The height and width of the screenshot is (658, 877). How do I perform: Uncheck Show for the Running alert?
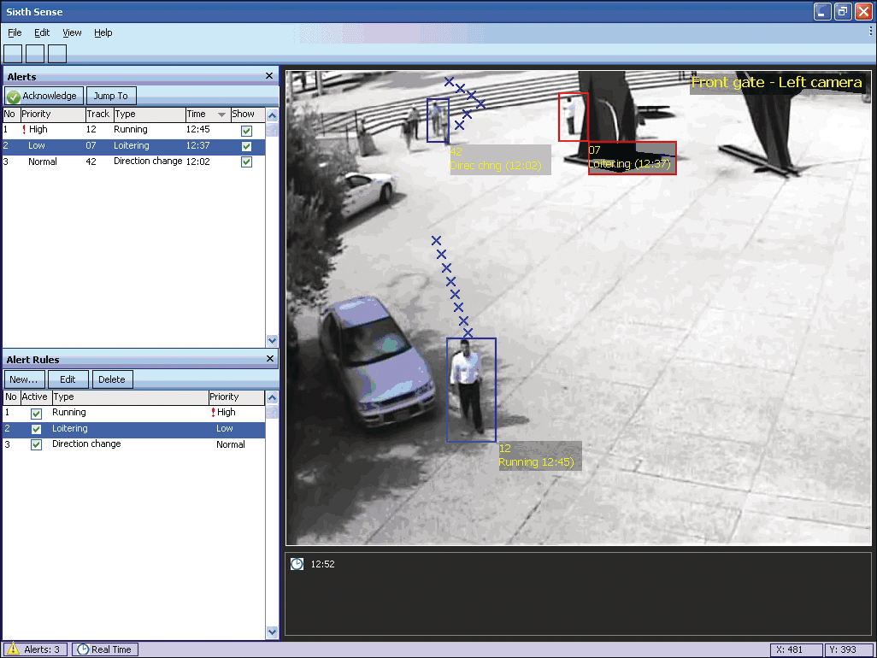[247, 131]
